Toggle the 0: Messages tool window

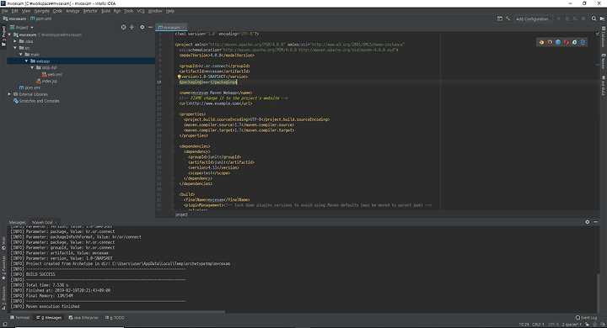click(x=49, y=318)
